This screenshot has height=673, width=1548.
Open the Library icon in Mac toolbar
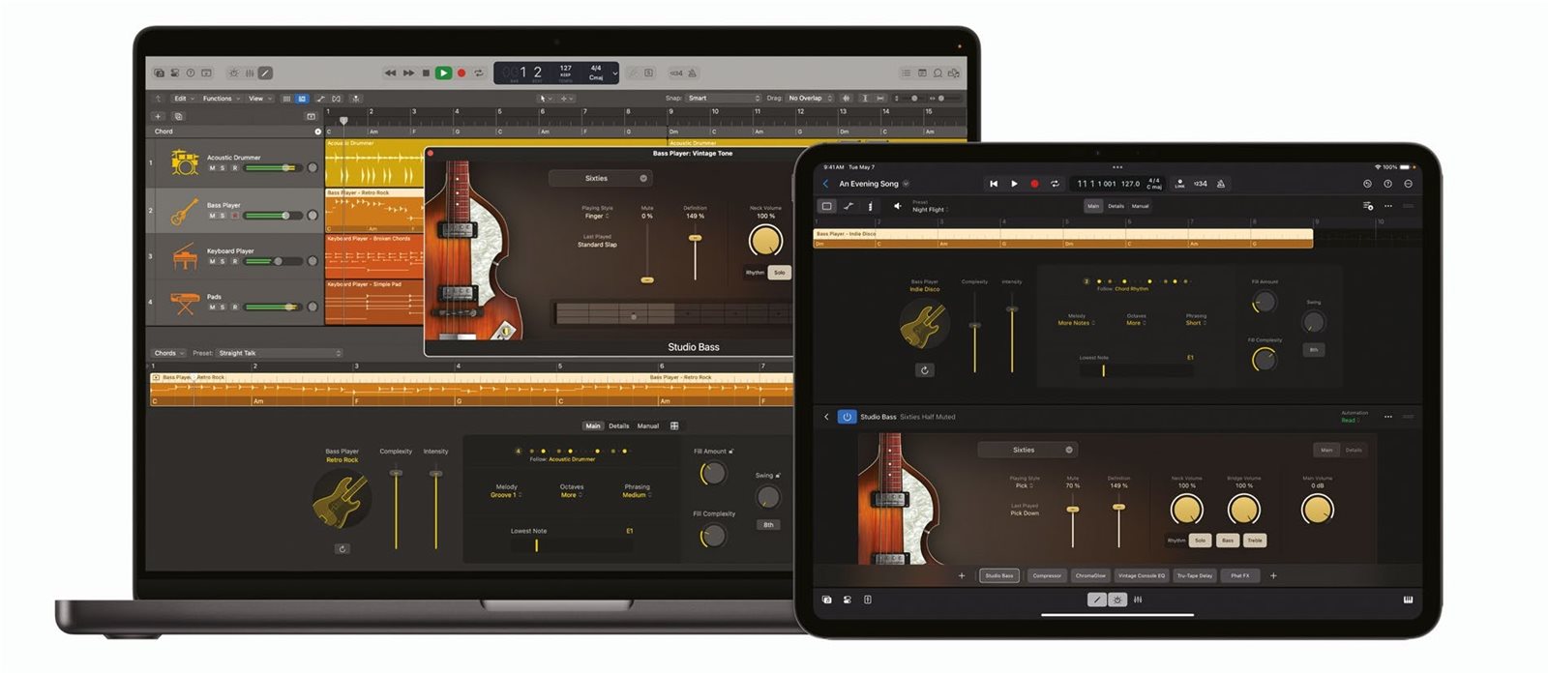coord(160,73)
